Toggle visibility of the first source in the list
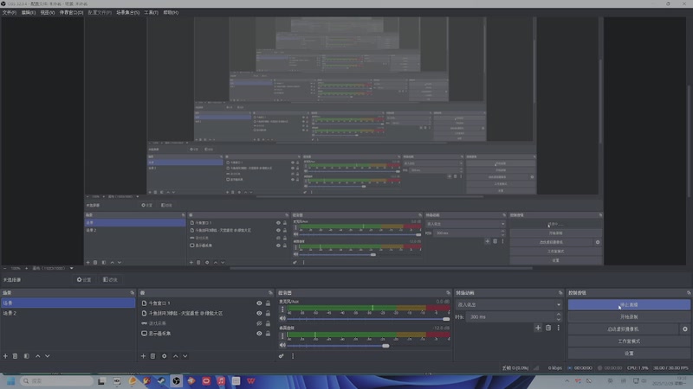 (259, 303)
